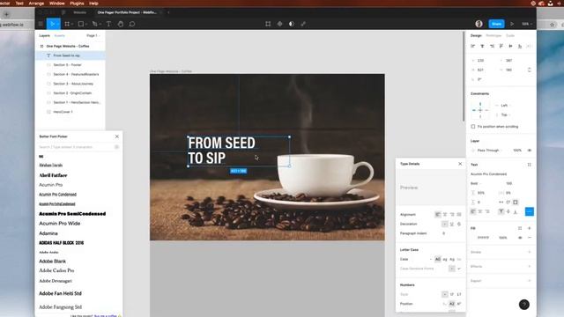Select text align center in Text section
Screen dimensions: 564x317
[480, 211]
